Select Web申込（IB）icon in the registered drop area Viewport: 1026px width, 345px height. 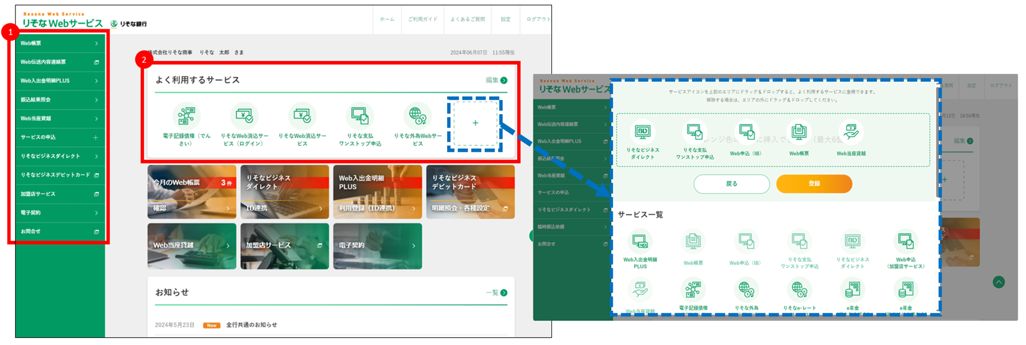click(x=746, y=131)
